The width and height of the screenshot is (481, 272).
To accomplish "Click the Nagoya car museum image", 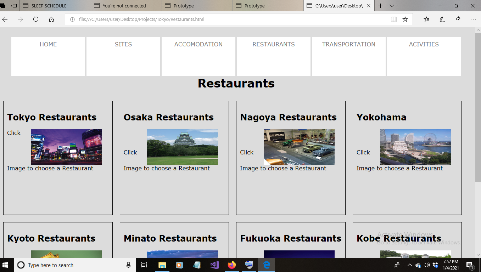I will click(299, 147).
